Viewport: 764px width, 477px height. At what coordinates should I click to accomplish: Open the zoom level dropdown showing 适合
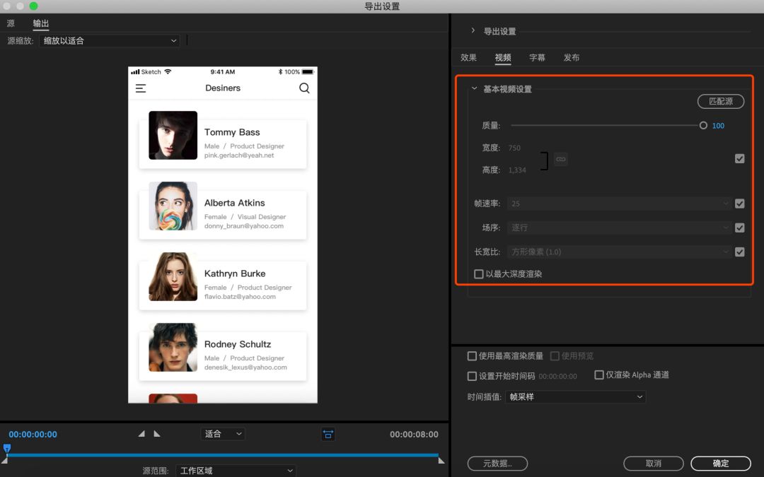click(223, 433)
